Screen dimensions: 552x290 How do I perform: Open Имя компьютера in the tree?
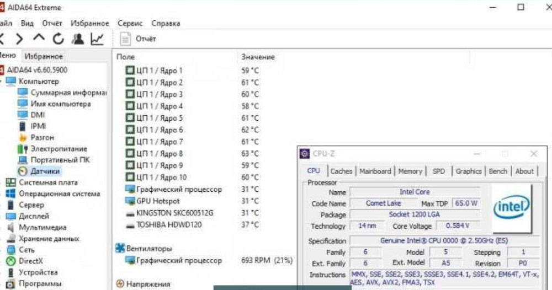tap(61, 104)
